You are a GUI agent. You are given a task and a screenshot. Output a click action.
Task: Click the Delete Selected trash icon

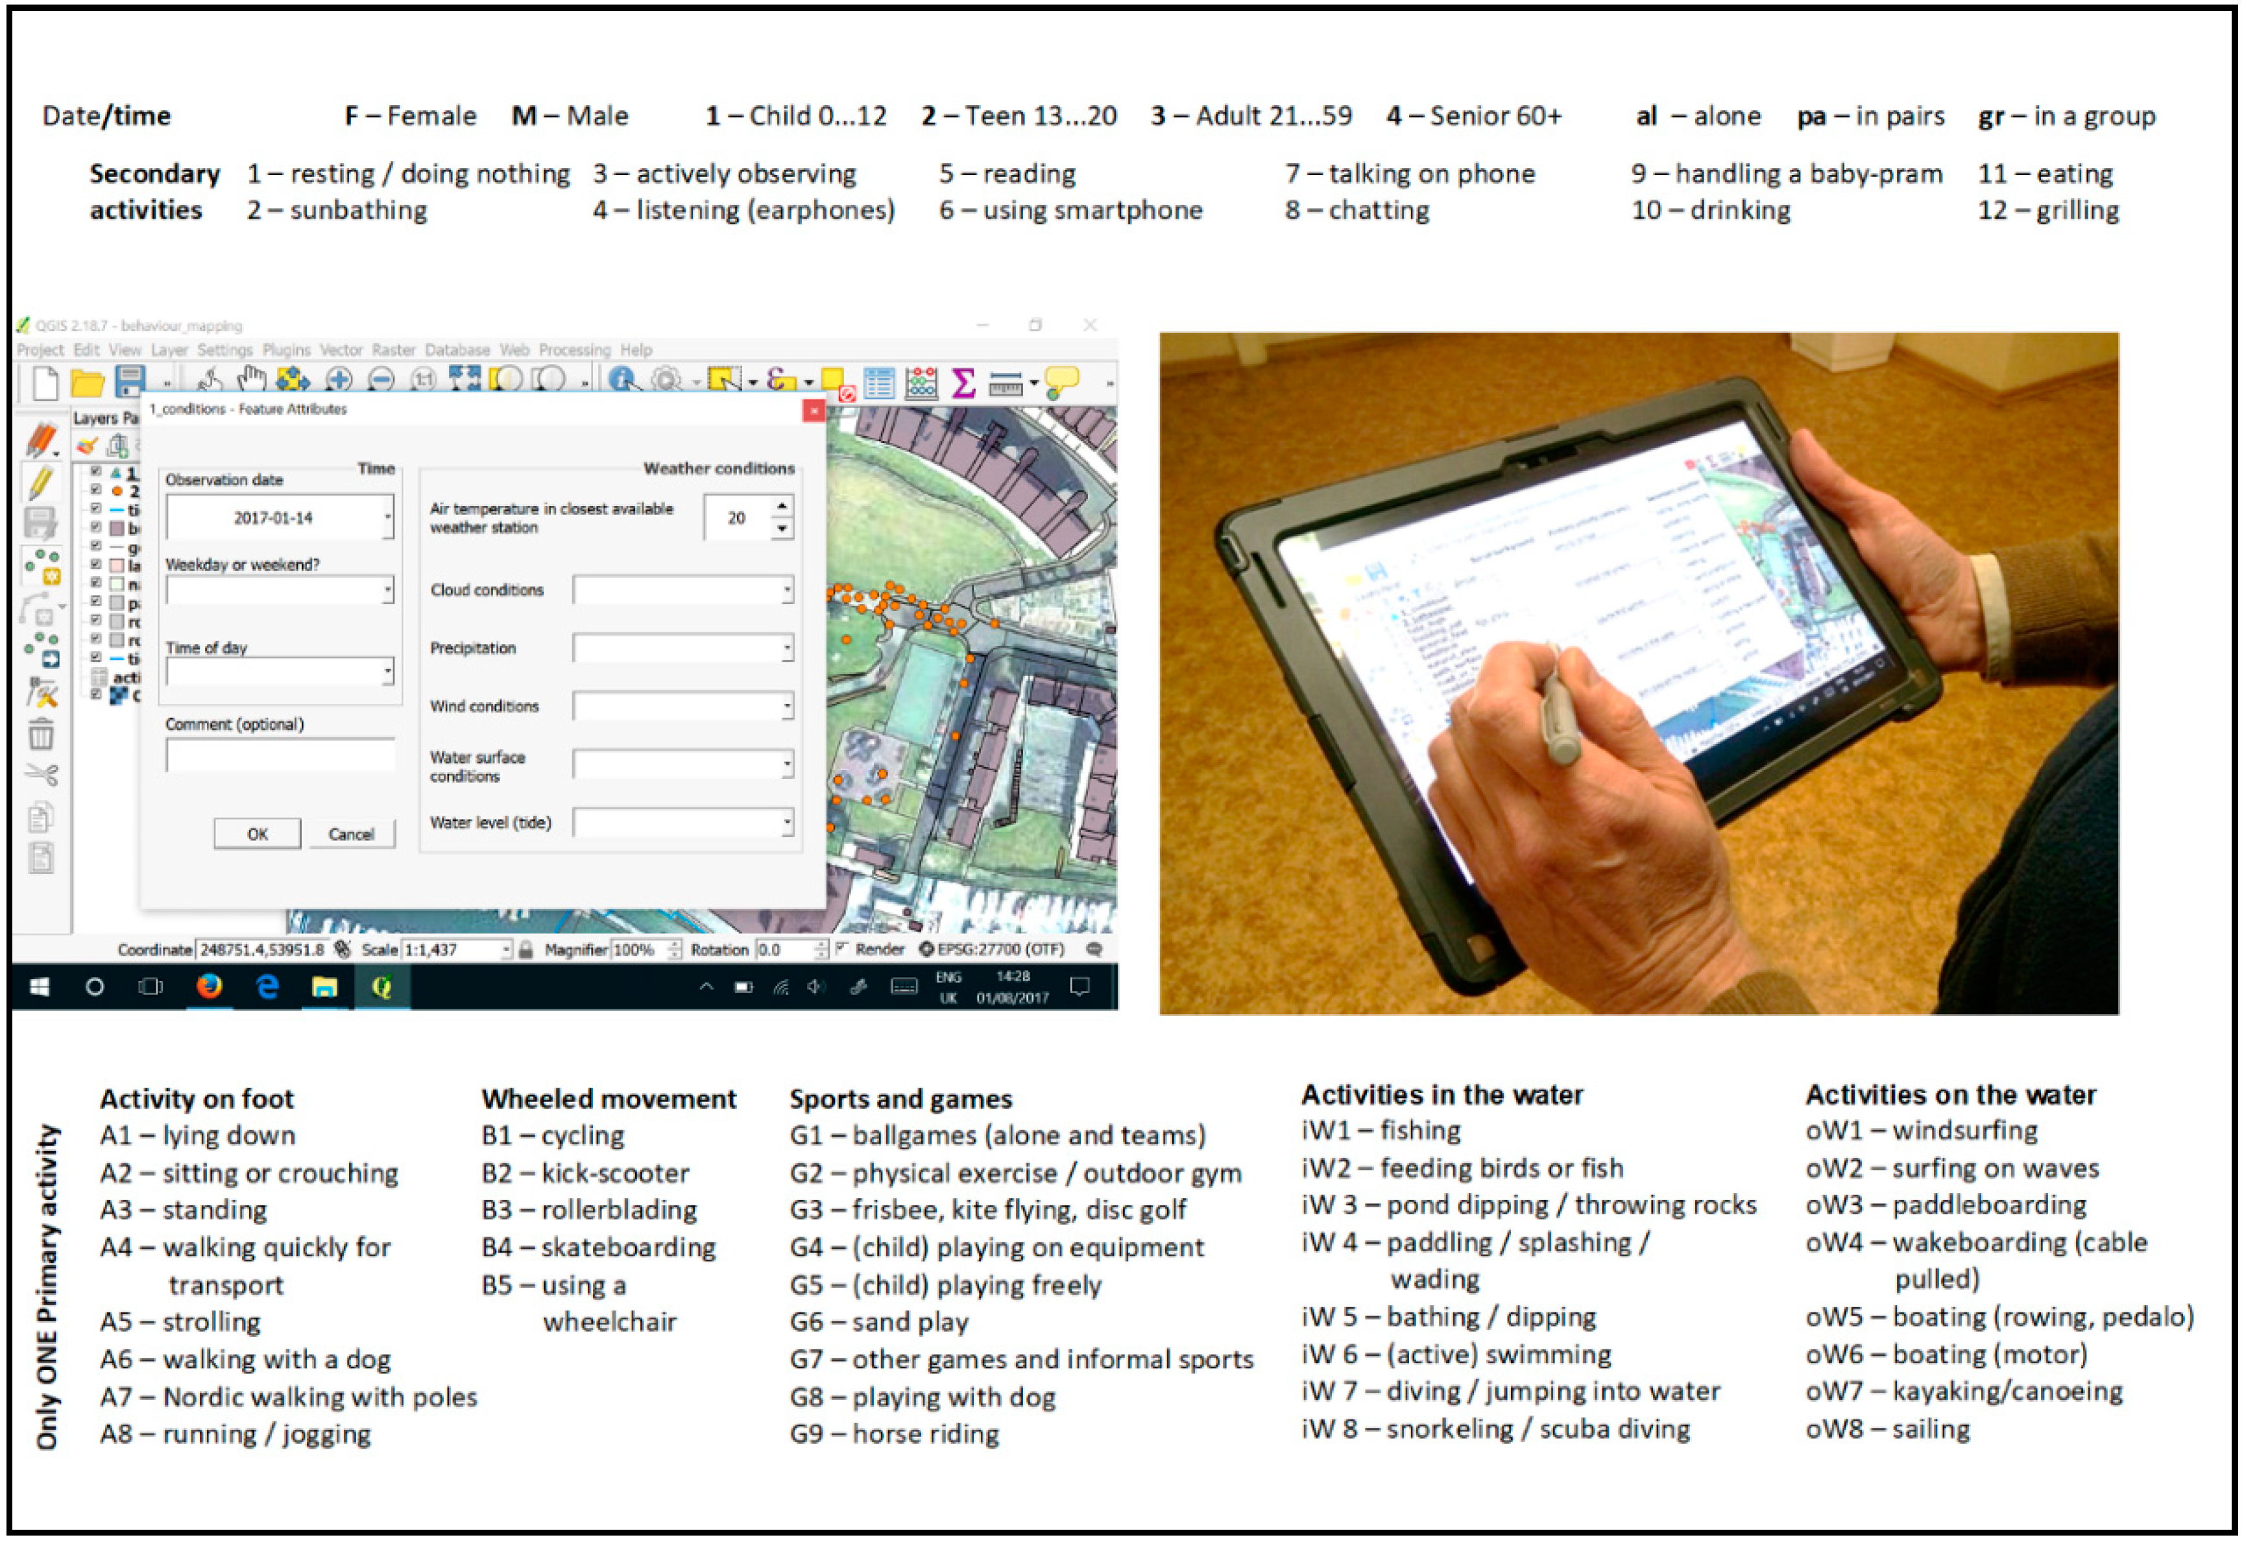point(41,736)
